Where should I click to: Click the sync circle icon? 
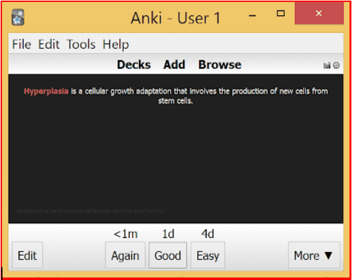point(336,65)
